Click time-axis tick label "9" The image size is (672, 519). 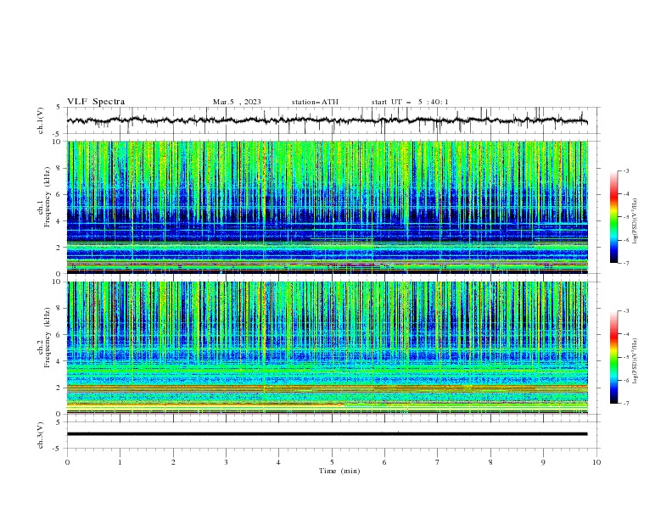(543, 462)
